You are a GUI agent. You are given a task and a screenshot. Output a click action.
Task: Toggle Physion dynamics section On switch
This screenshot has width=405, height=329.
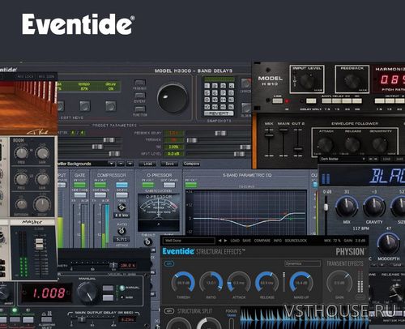[x=169, y=263]
